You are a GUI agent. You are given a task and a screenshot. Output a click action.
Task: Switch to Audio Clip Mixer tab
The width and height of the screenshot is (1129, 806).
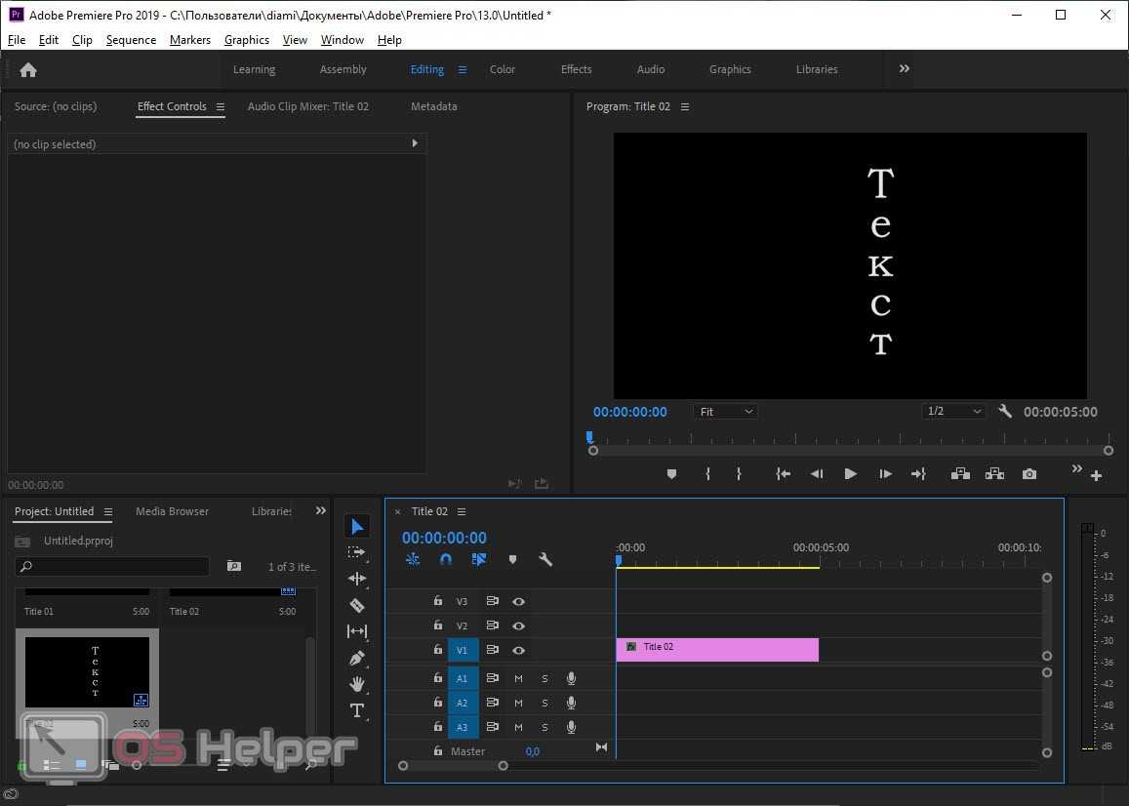(x=308, y=106)
